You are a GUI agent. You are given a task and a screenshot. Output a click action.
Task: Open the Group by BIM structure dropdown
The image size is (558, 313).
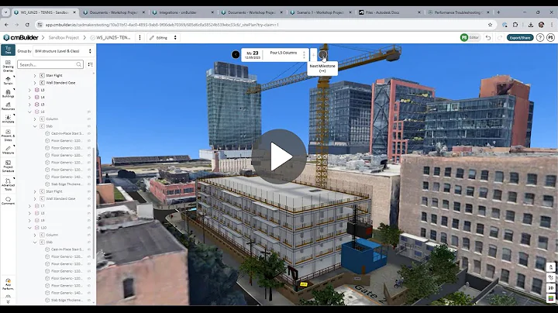(x=63, y=51)
